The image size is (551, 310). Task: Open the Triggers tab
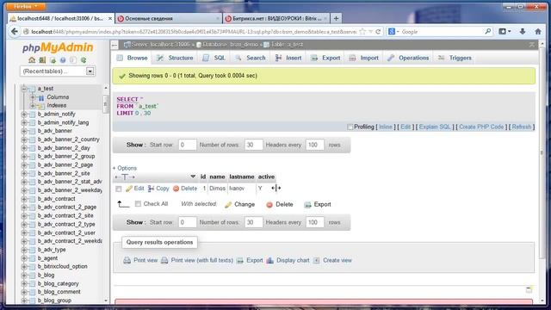[x=455, y=58]
